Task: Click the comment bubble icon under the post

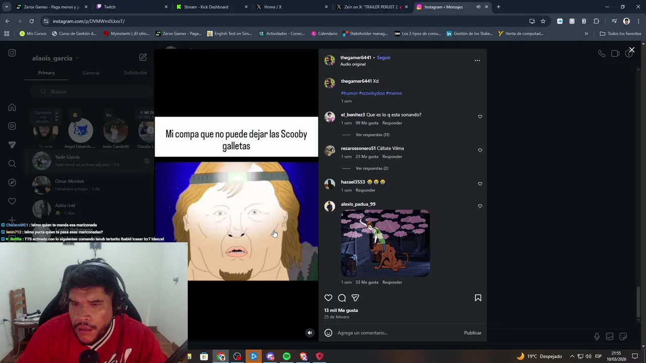Action: pos(342,298)
